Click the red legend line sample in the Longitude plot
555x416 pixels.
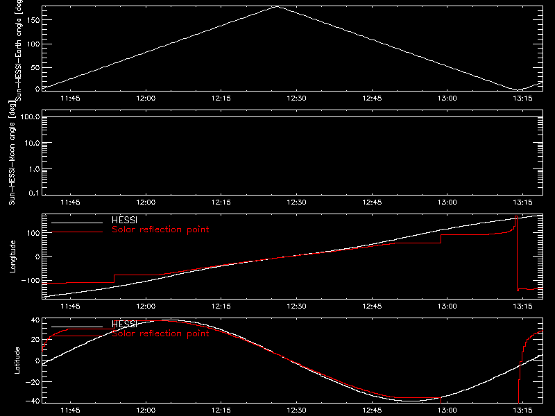pos(77,232)
